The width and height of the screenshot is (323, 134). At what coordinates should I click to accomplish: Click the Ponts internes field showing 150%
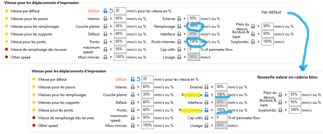tap(194, 42)
